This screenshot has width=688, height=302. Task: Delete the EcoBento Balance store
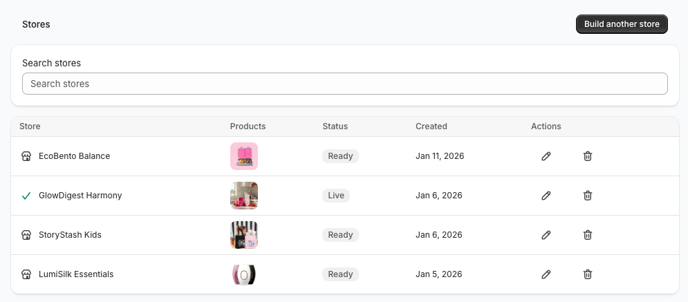click(x=588, y=156)
